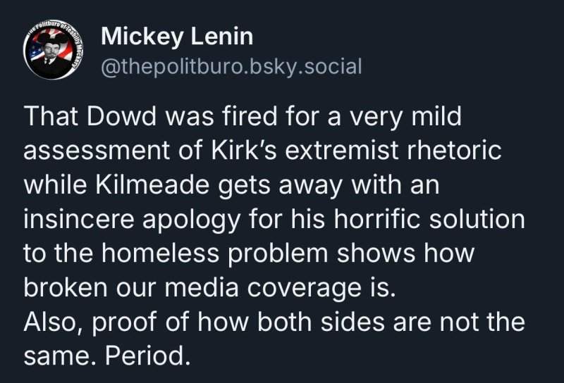Open the @thepolitburo.bsky.social handle

tap(231, 66)
